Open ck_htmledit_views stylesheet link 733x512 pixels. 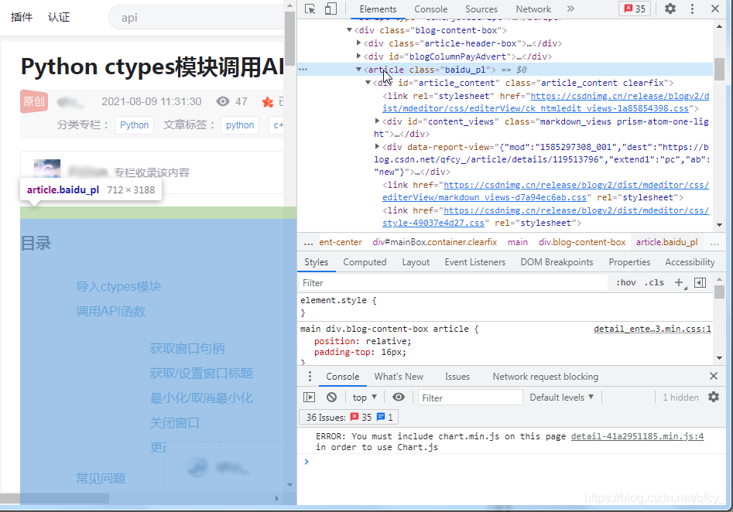pyautogui.click(x=546, y=102)
